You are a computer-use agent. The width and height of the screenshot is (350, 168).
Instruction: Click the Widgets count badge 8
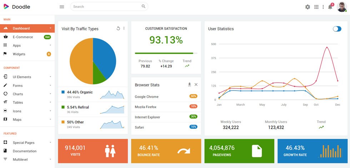click(x=49, y=54)
